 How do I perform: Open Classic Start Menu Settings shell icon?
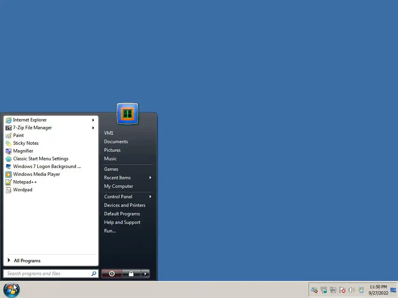[x=9, y=159]
